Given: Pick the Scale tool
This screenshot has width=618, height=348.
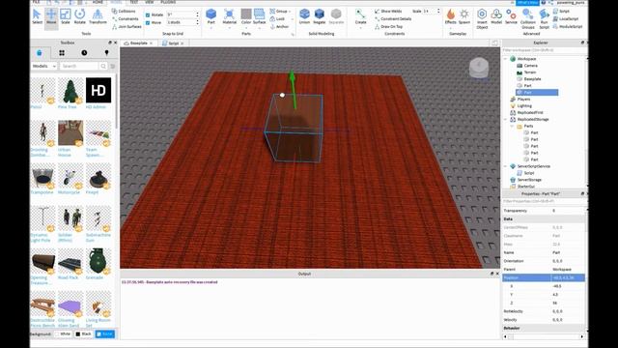Looking at the screenshot, I should tap(66, 16).
